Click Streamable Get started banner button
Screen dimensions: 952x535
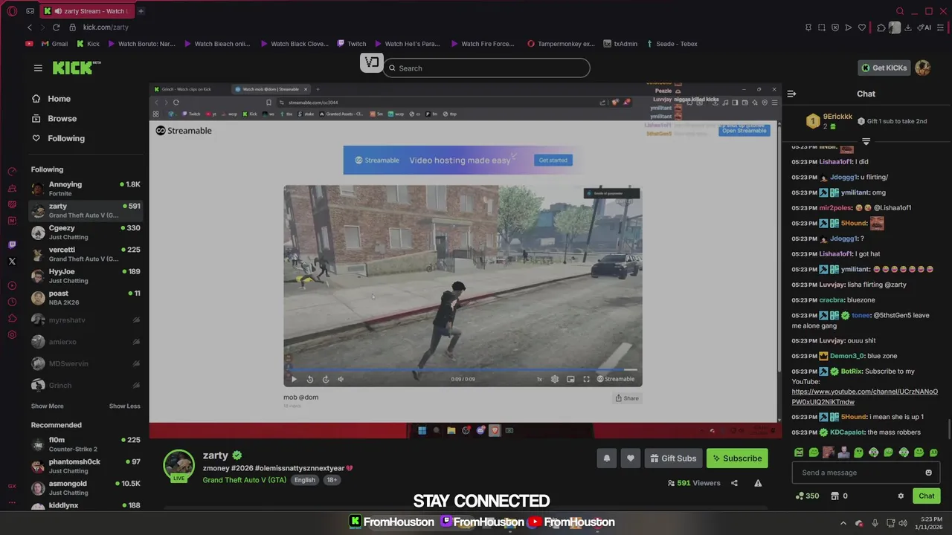[x=553, y=160]
